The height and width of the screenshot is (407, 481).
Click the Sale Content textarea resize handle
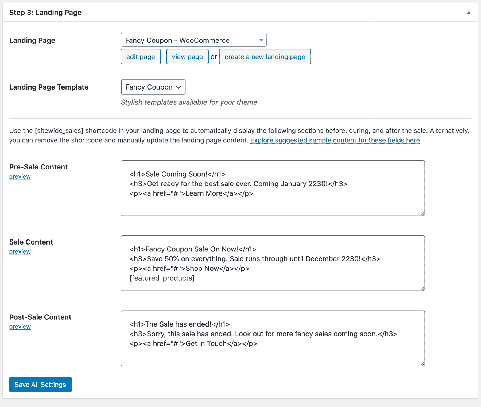point(422,288)
